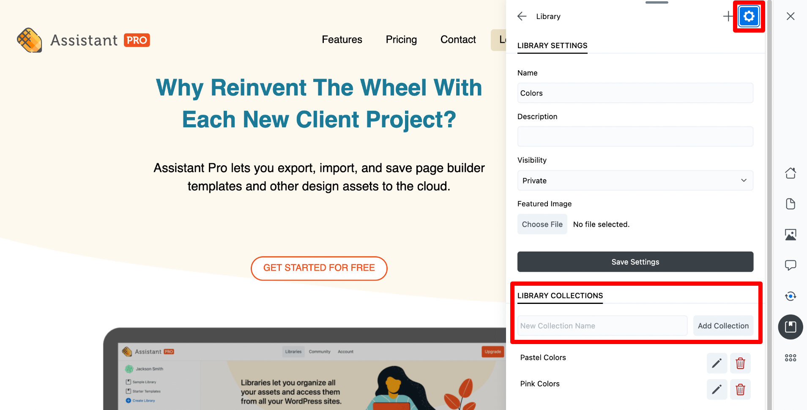
Task: Go back using the Library back arrow
Action: (x=522, y=16)
